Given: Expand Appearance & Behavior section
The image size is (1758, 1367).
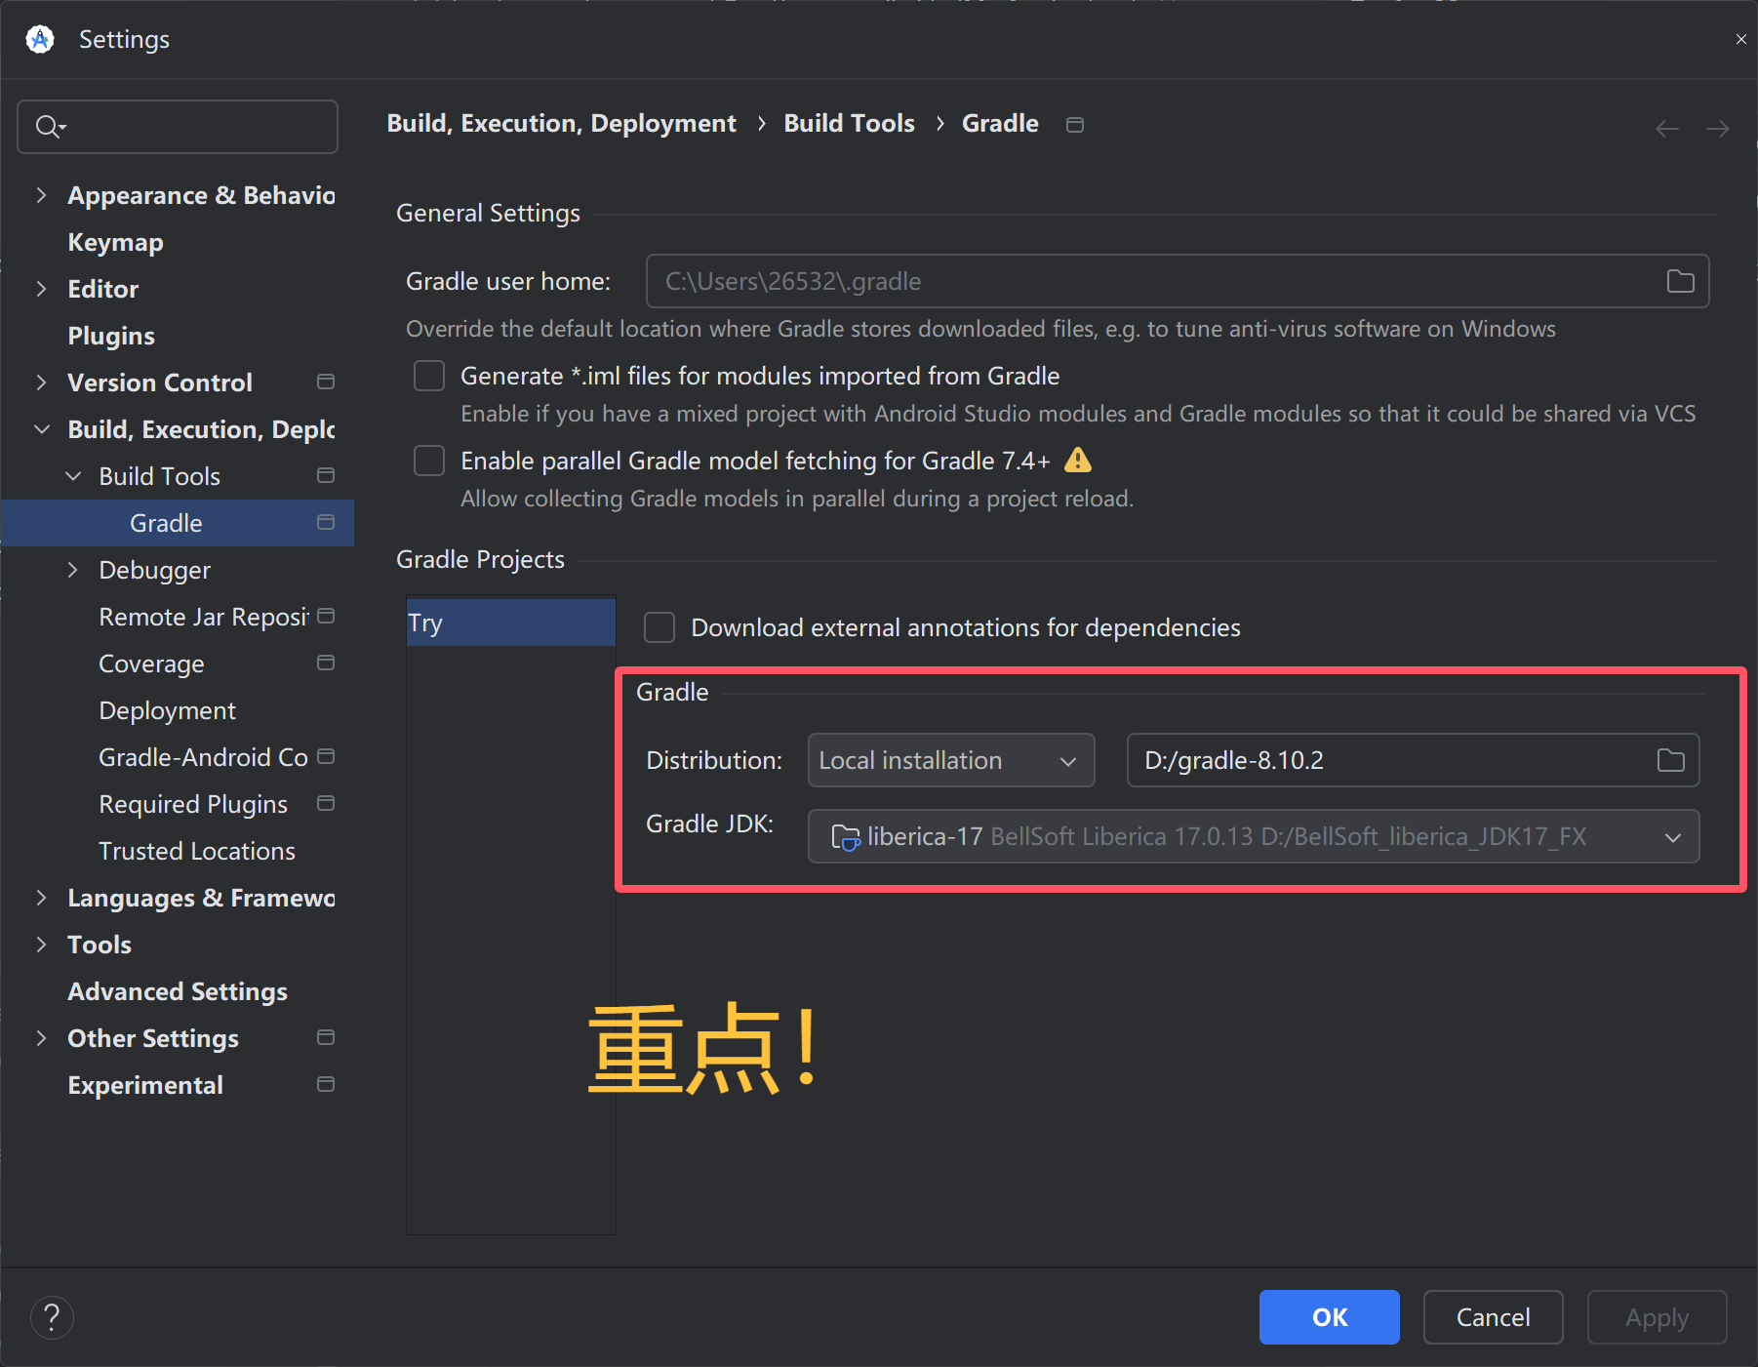Looking at the screenshot, I should click(x=41, y=195).
